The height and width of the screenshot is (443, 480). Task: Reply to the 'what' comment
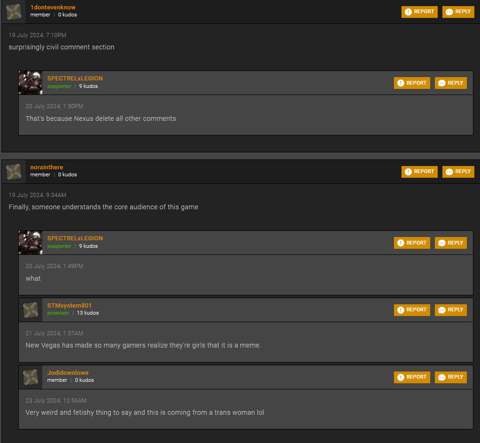pos(450,243)
